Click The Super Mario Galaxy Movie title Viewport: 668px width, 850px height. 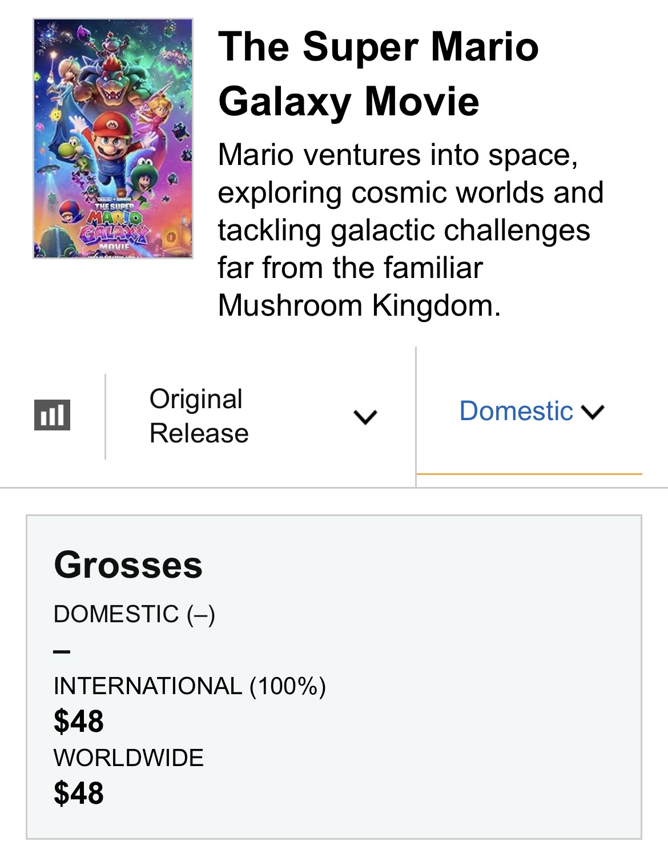point(378,74)
